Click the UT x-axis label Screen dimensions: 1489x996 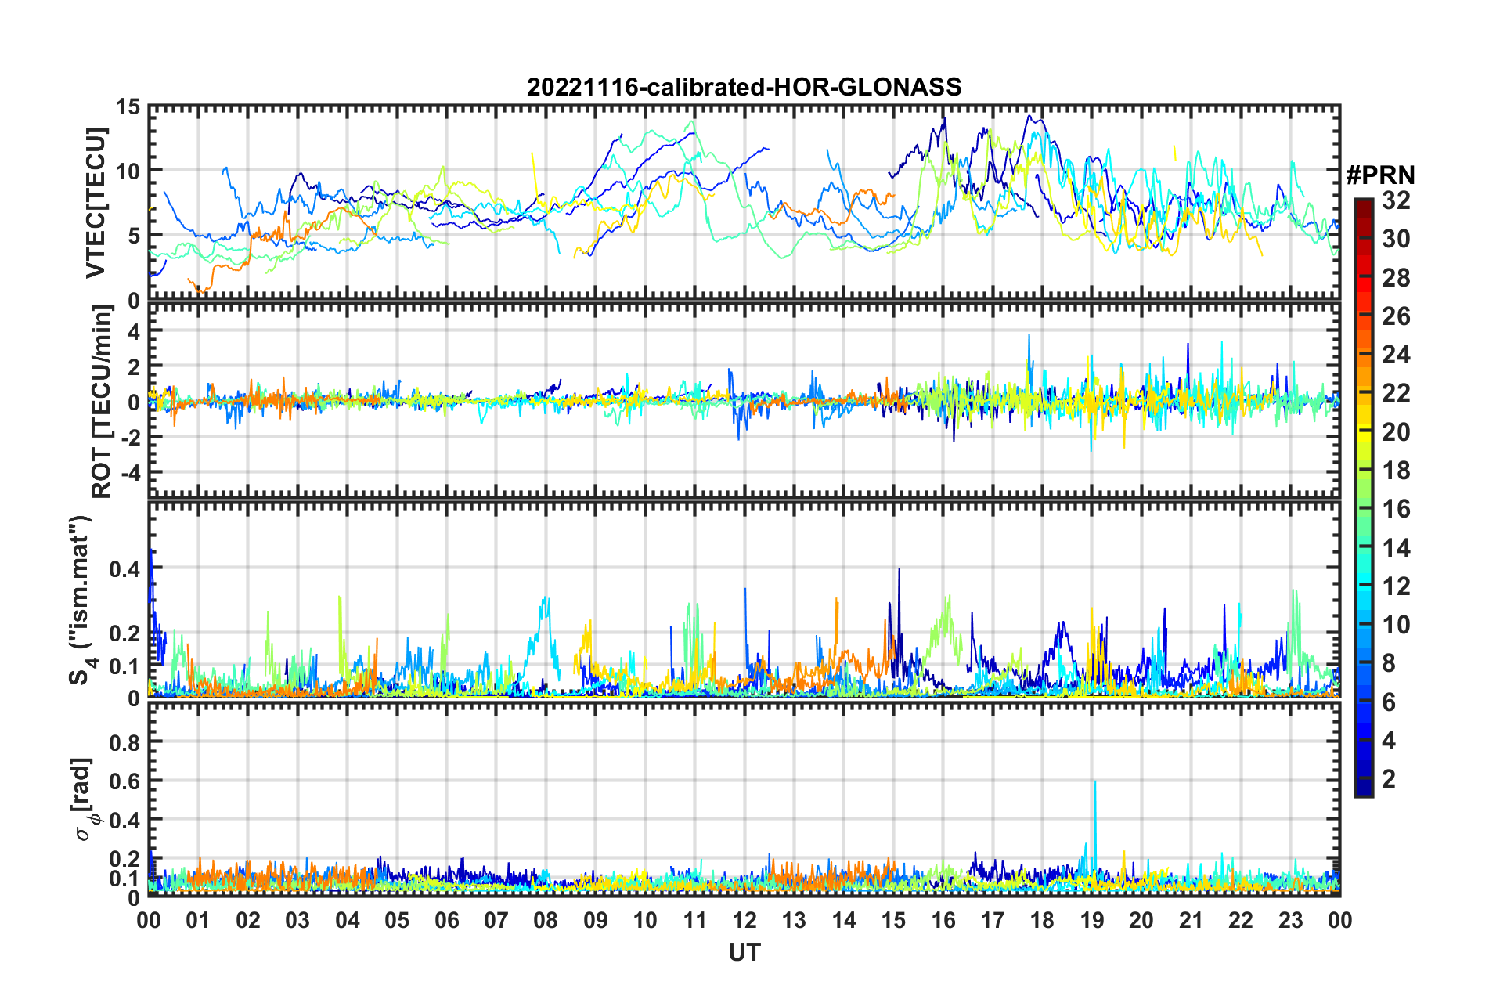(744, 952)
